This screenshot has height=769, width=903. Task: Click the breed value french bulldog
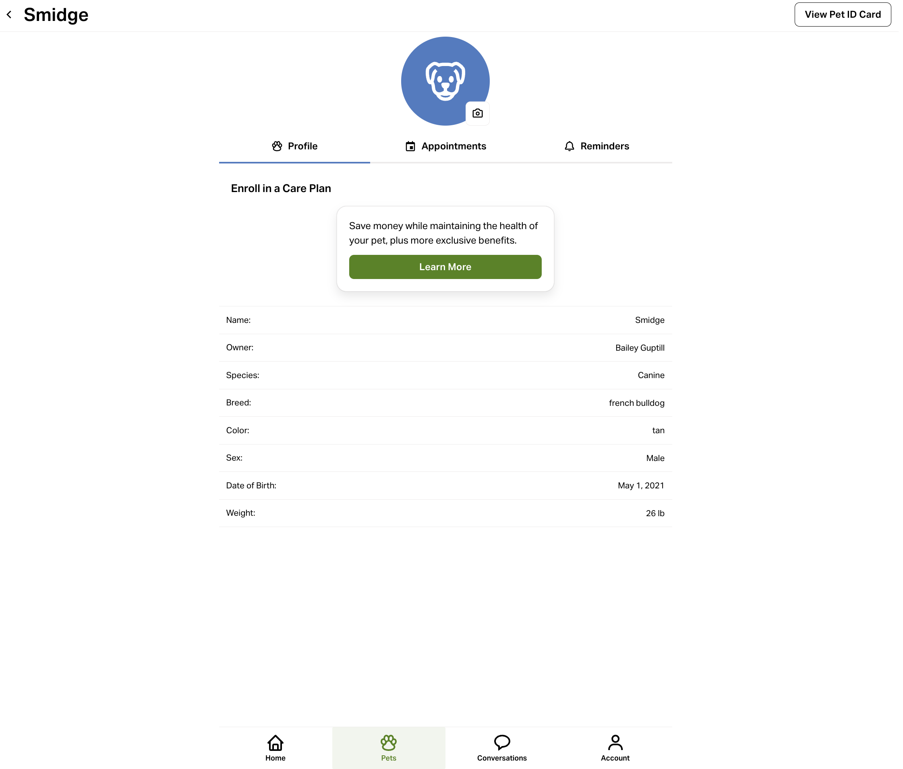[636, 403]
